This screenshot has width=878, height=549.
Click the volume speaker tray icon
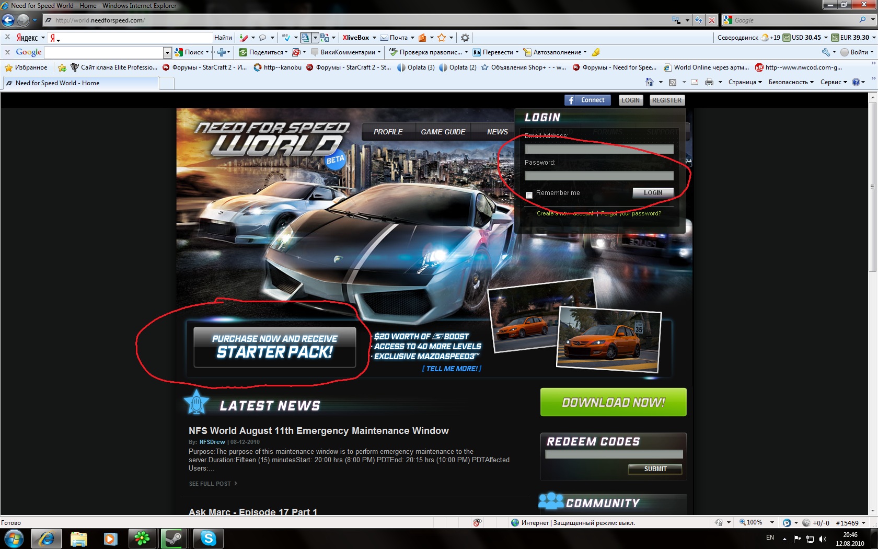[823, 539]
